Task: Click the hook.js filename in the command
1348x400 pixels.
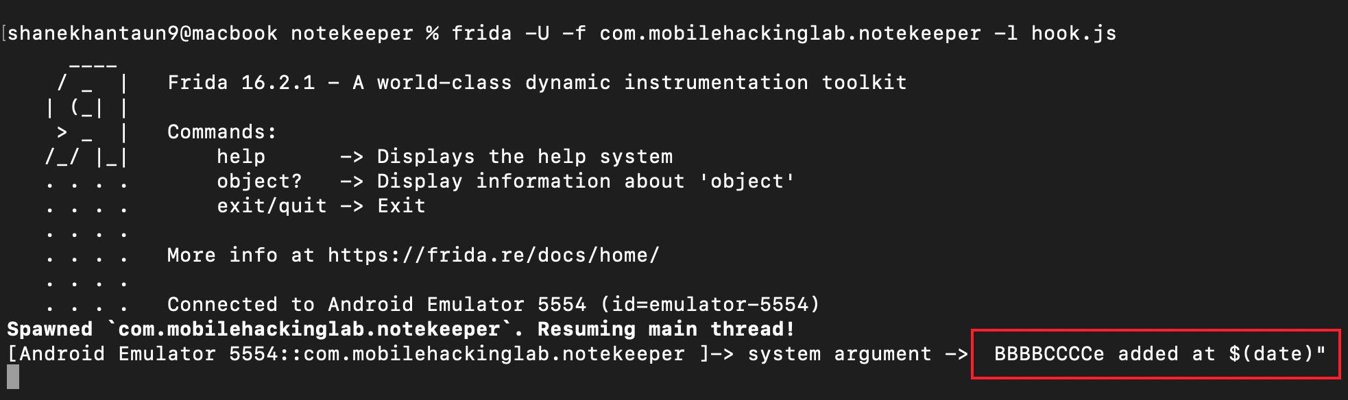Action: (x=1073, y=34)
